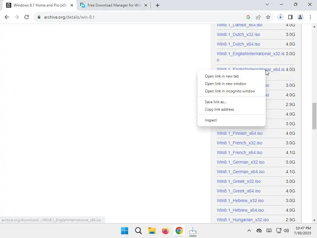
Task: Bookmark this page with the star
Action: [x=268, y=17]
